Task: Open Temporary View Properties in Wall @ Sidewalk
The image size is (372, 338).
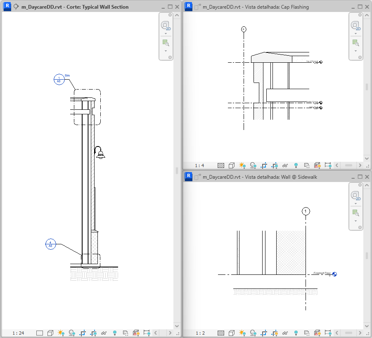Action: tap(306, 333)
